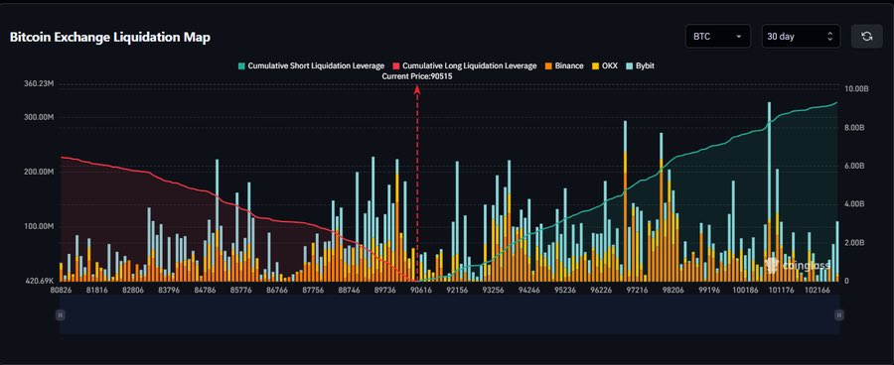Click the yellow OKX legend swatch

pyautogui.click(x=595, y=66)
